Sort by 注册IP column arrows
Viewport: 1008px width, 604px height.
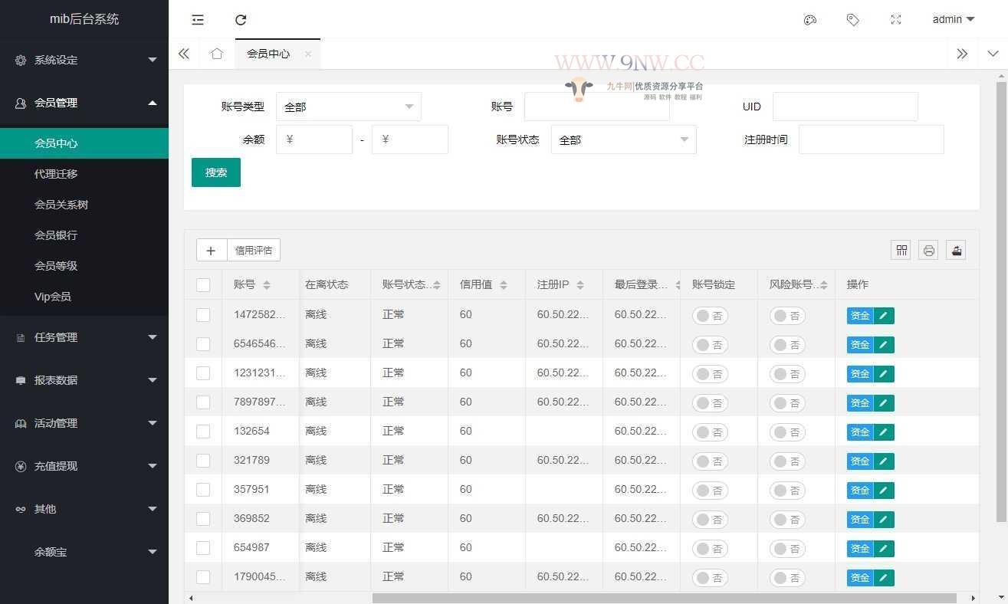point(580,285)
